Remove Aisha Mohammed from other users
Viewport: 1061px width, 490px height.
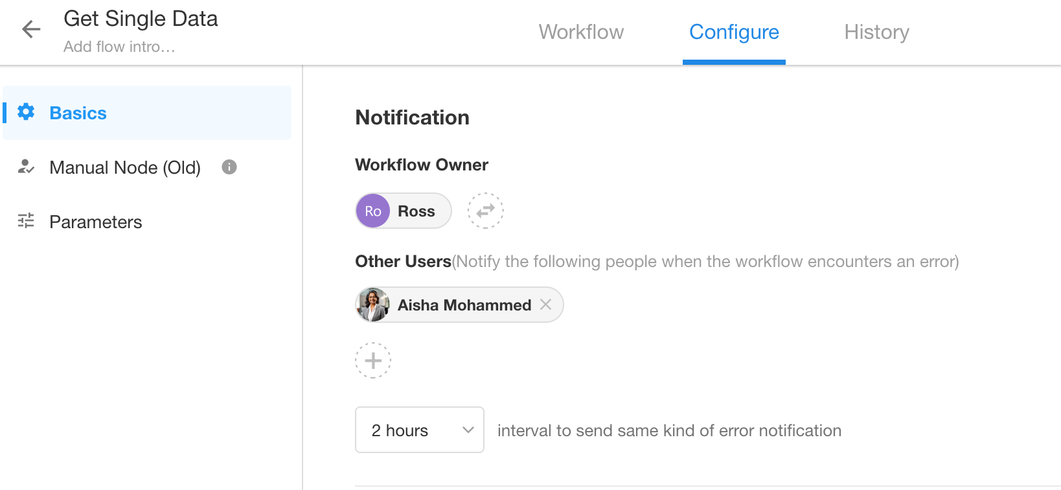546,305
